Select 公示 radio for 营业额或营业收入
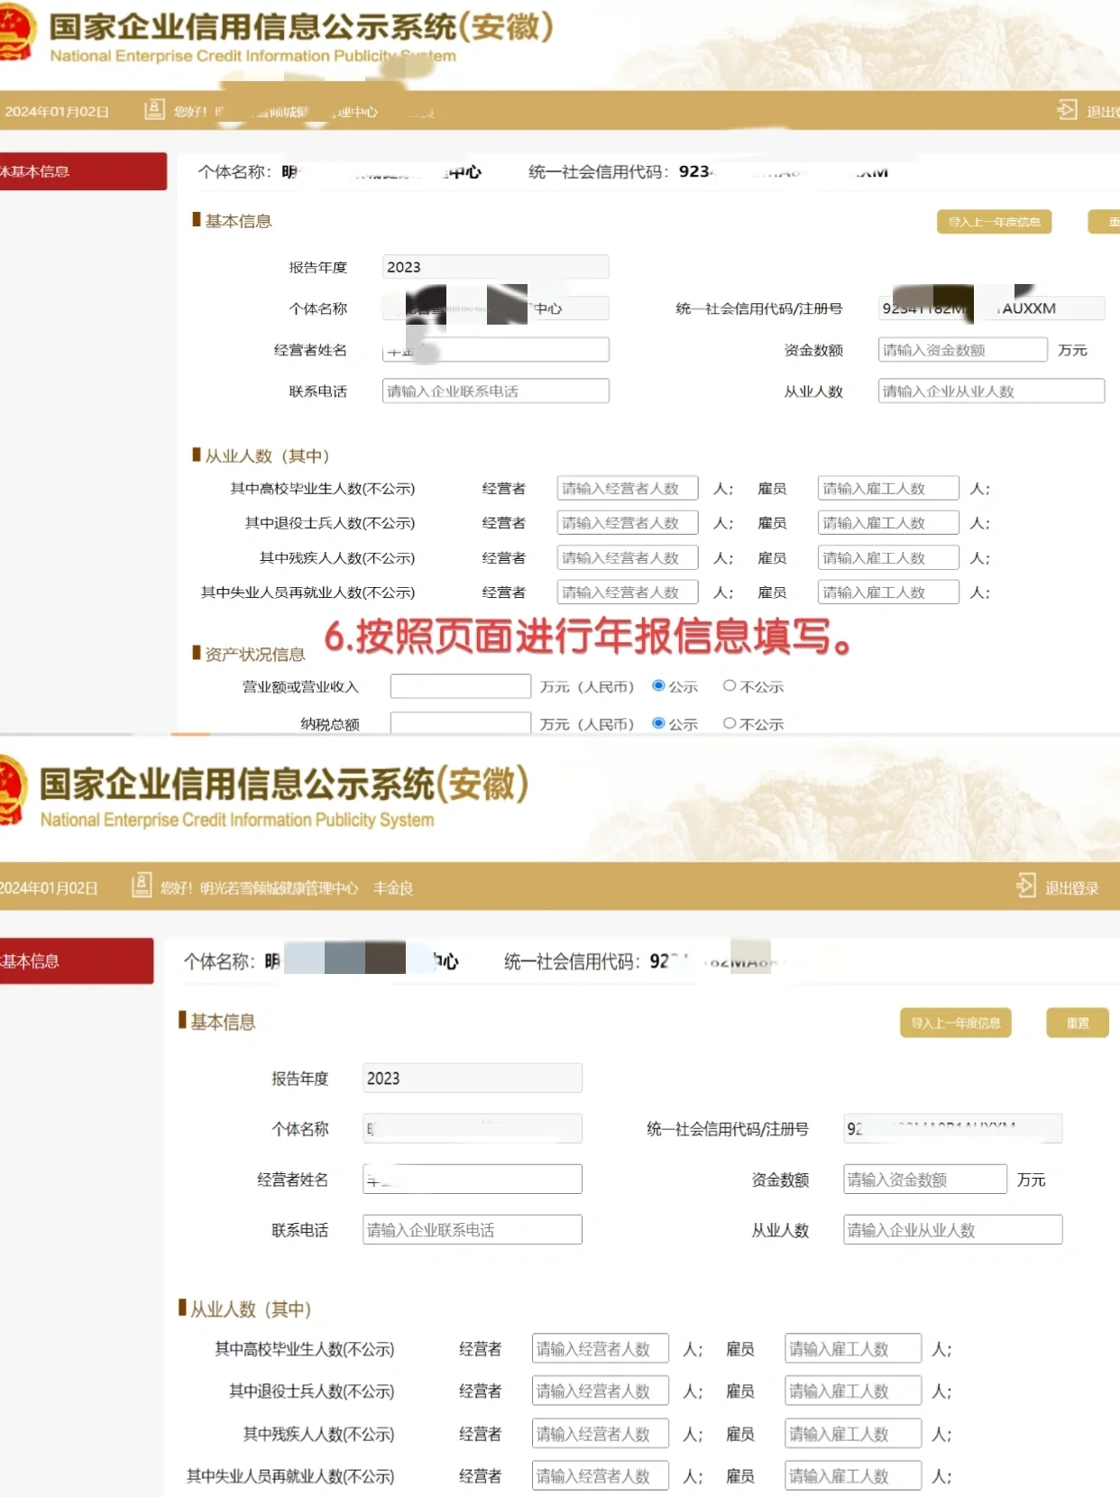Viewport: 1120px width, 1497px height. [x=658, y=686]
